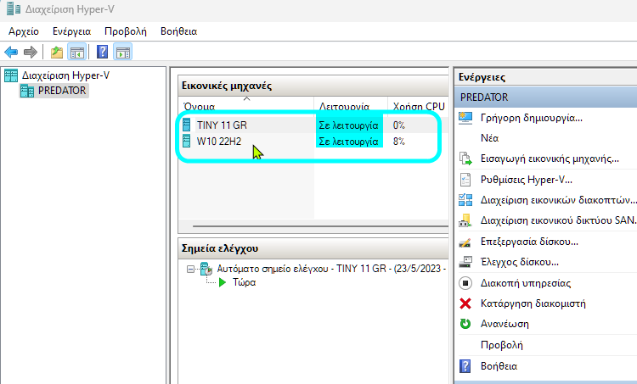Click the Hyper-V Manager title bar icon

(14, 9)
